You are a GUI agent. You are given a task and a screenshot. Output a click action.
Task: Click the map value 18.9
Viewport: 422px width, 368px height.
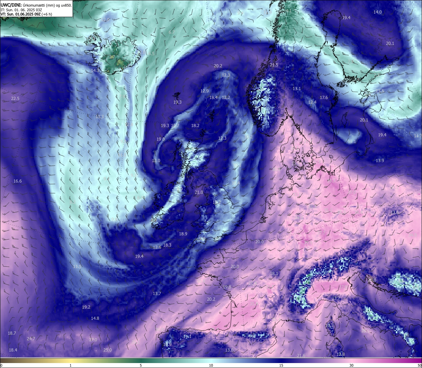(183, 234)
